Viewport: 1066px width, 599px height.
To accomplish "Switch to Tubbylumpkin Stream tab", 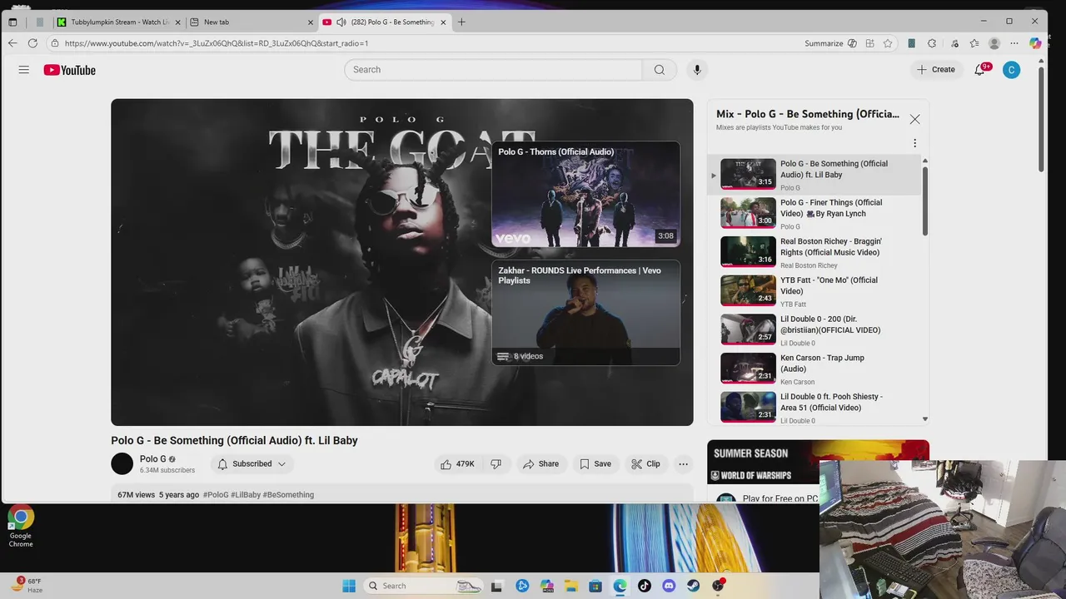I will pos(118,22).
